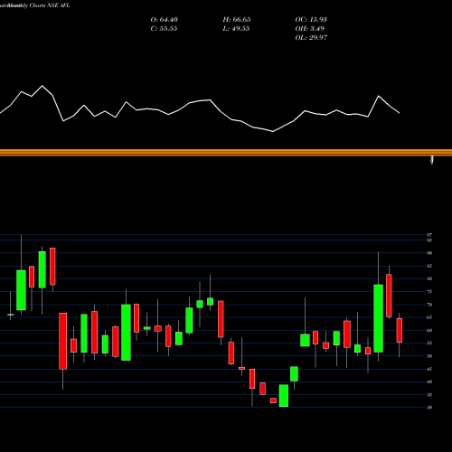452x452 pixels.
Task: Click the 35 price axis label
Action: tap(429, 394)
